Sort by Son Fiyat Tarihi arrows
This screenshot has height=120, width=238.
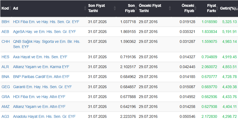[x=115, y=8]
